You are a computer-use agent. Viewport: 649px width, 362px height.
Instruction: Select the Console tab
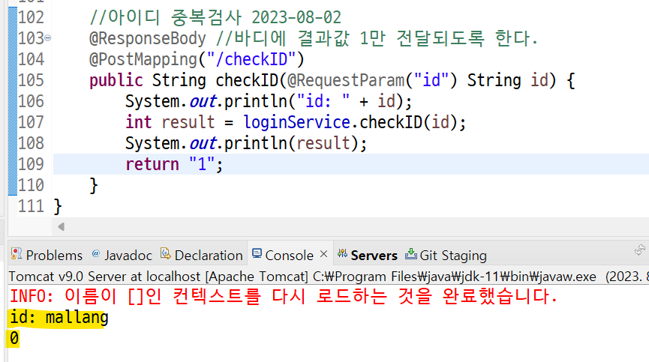(289, 255)
